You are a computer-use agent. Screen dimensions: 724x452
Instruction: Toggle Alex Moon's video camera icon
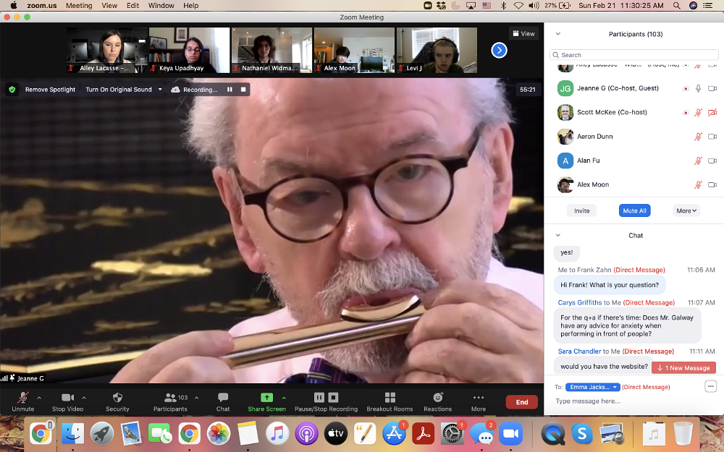coord(712,184)
